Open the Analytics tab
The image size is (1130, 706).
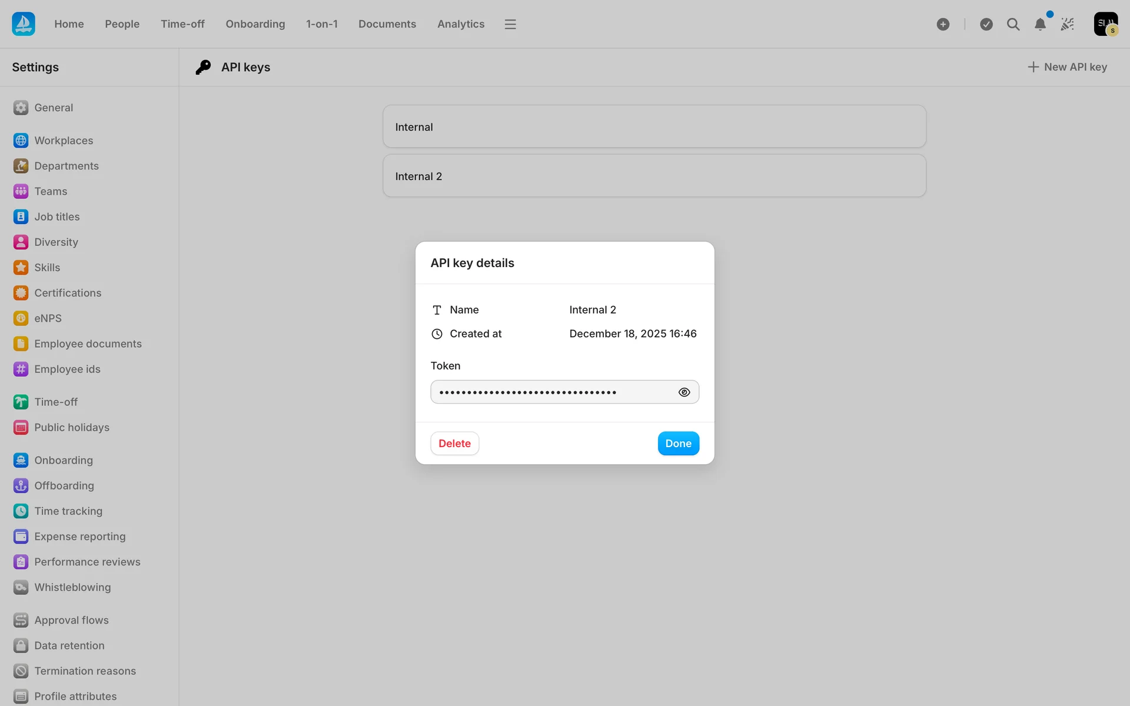click(460, 24)
